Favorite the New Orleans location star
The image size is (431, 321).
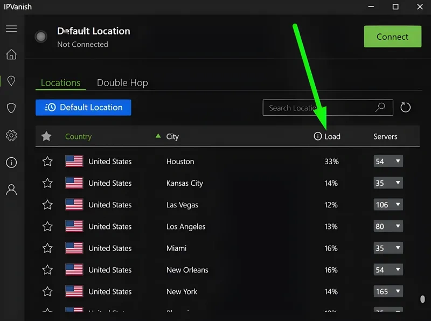[x=47, y=270]
